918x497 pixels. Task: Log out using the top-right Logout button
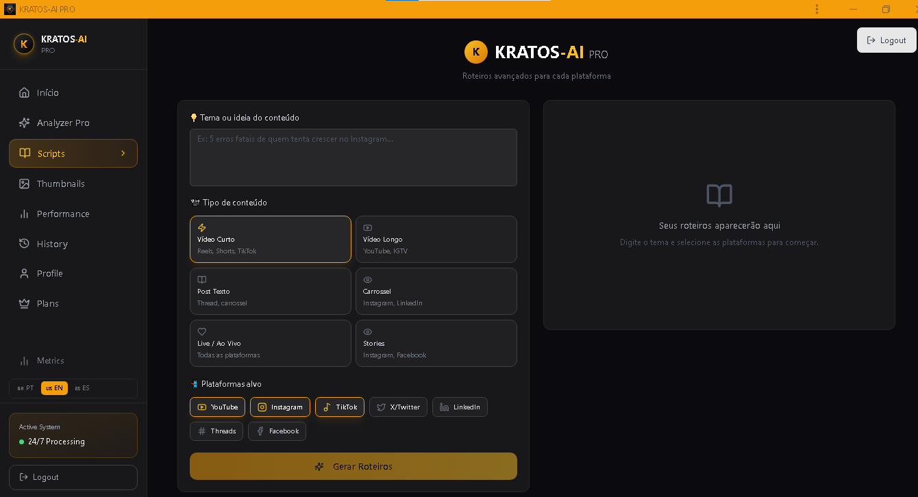click(886, 40)
